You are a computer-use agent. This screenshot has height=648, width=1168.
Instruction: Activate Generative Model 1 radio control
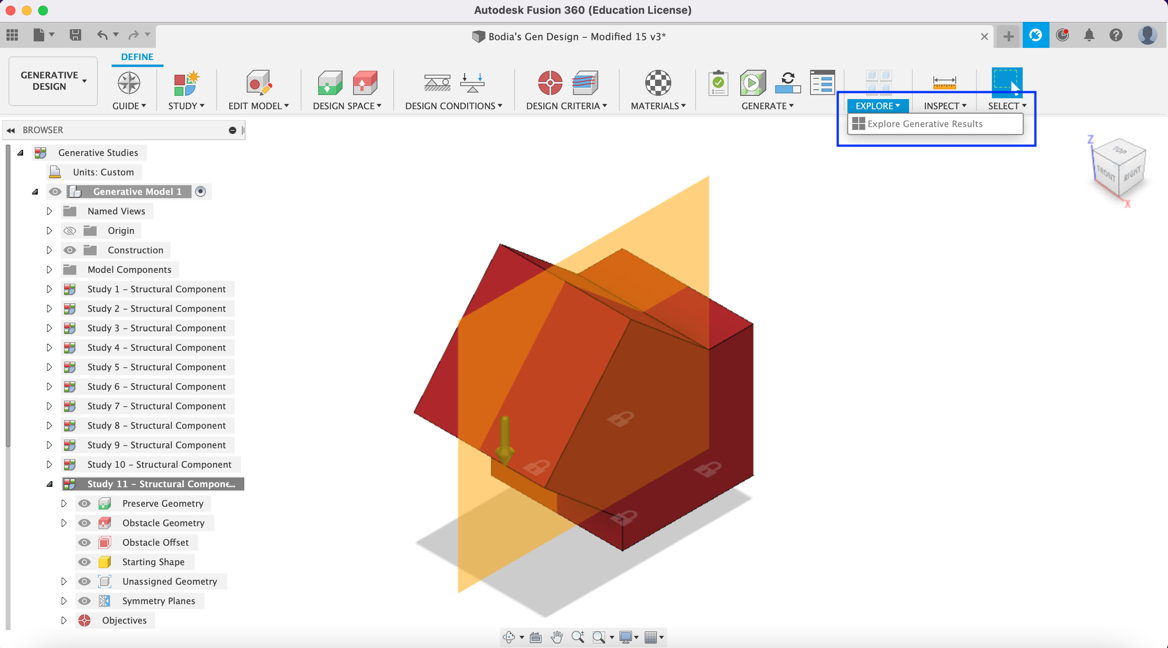[201, 191]
